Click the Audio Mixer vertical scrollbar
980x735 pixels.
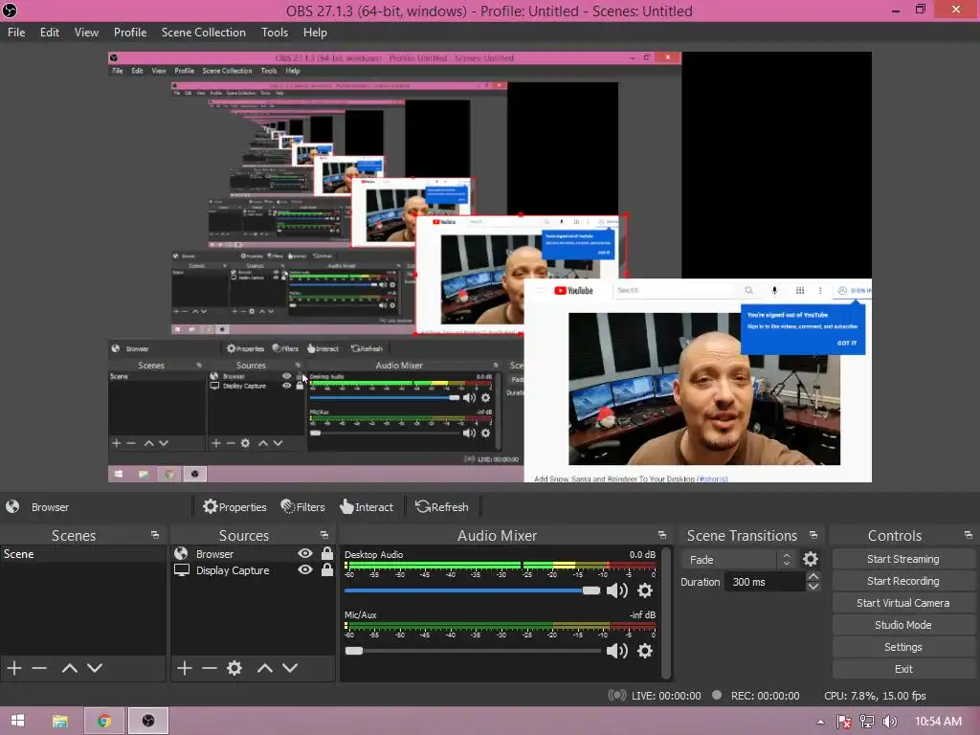[666, 612]
